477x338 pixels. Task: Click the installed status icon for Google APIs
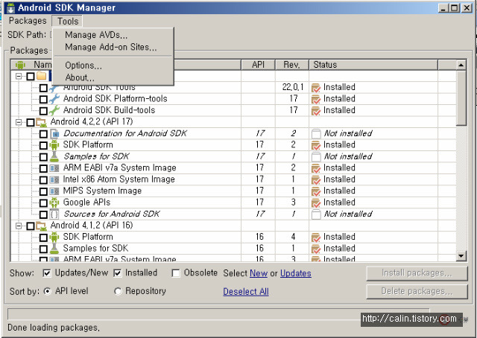(316, 203)
